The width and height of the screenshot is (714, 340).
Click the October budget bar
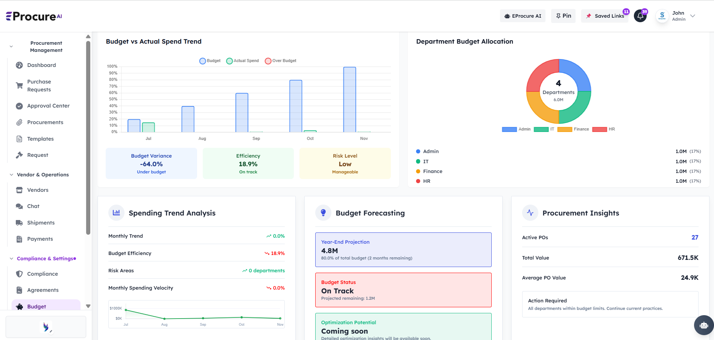(x=296, y=106)
